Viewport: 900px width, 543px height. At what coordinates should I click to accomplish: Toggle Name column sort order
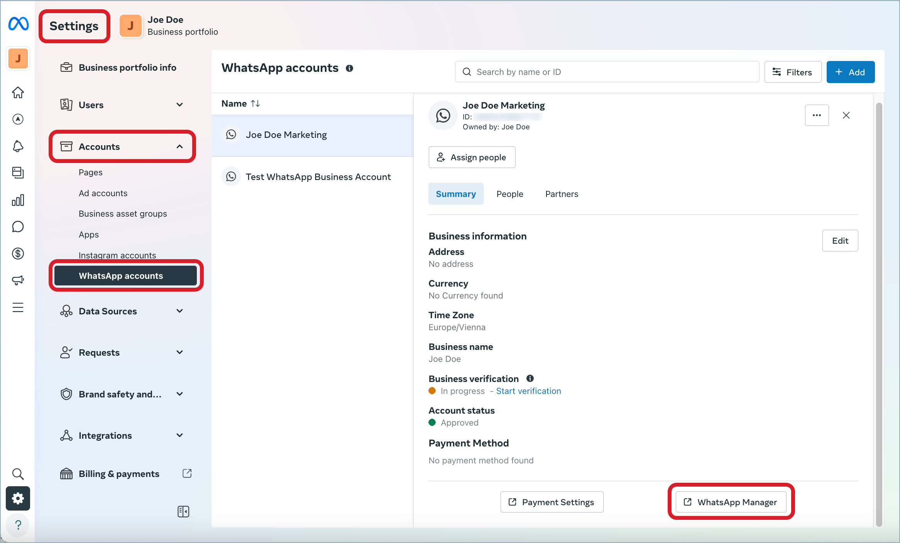[x=255, y=104]
